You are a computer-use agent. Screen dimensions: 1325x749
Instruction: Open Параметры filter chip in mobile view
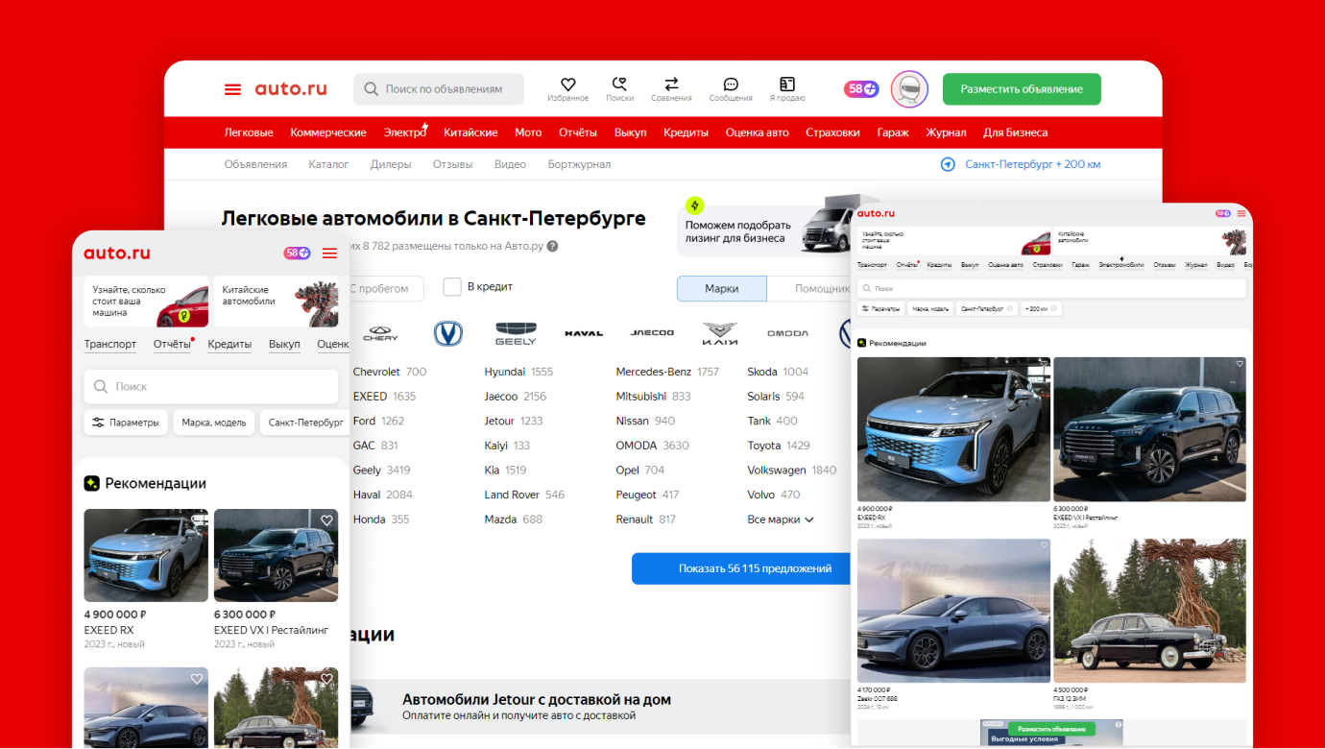pyautogui.click(x=127, y=423)
